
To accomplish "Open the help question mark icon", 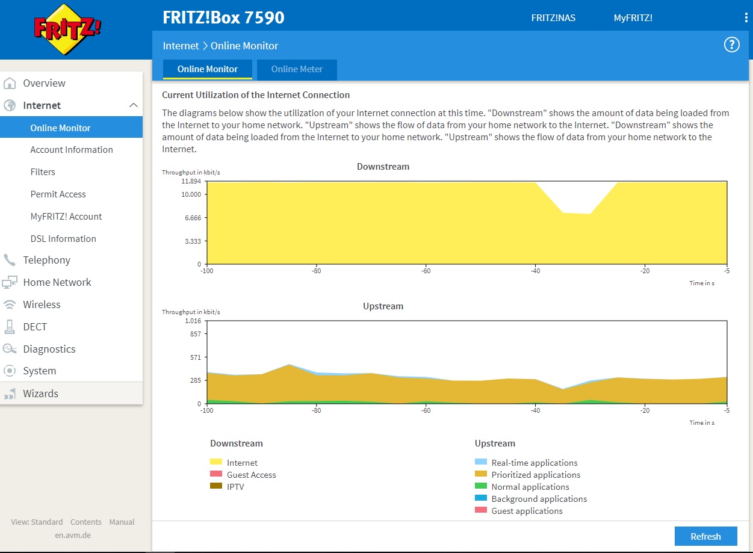I will [x=731, y=45].
